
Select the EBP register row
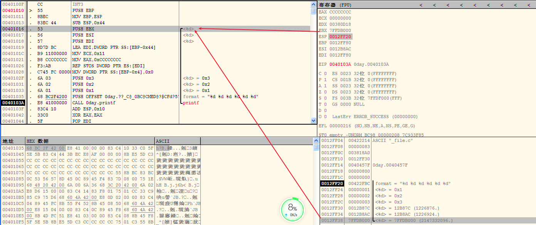click(335, 43)
